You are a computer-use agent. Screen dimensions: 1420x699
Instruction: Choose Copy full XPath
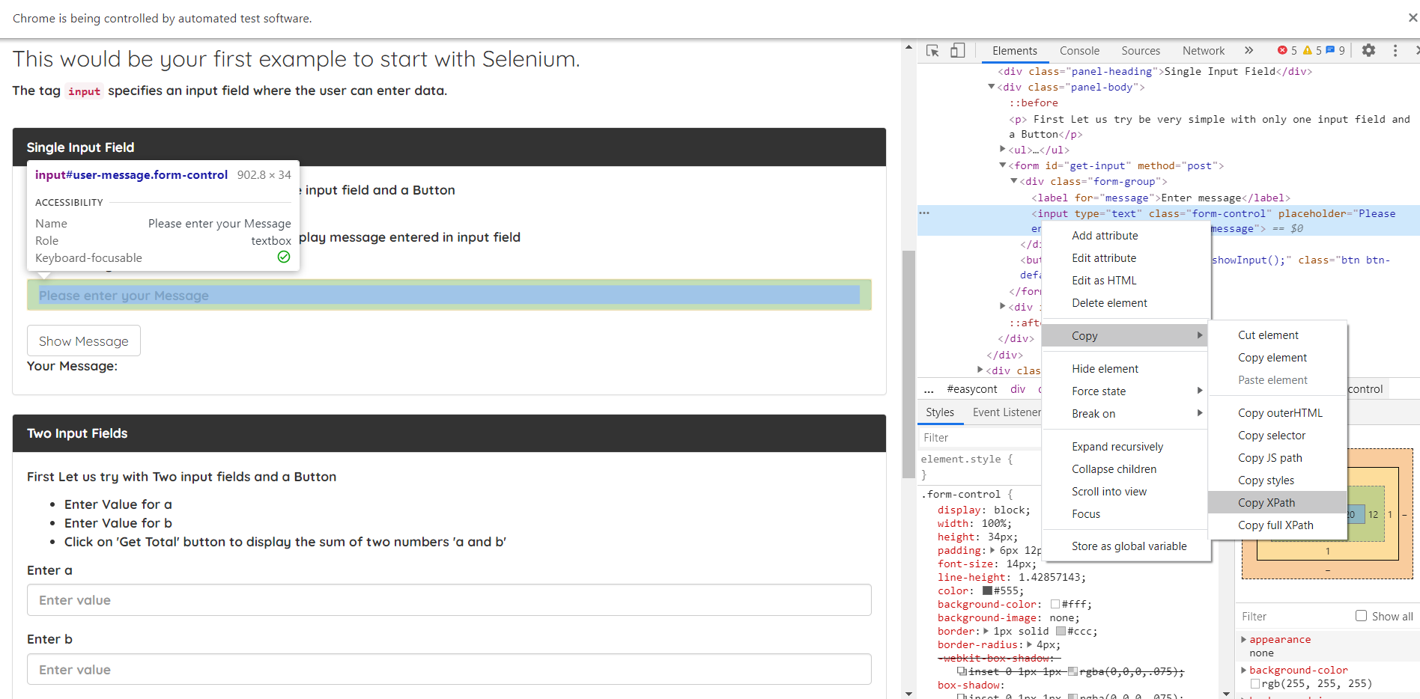[1278, 525]
